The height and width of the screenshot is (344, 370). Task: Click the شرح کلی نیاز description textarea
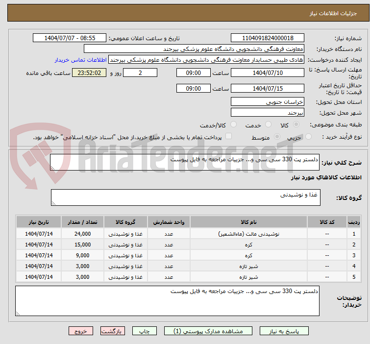coord(186,163)
